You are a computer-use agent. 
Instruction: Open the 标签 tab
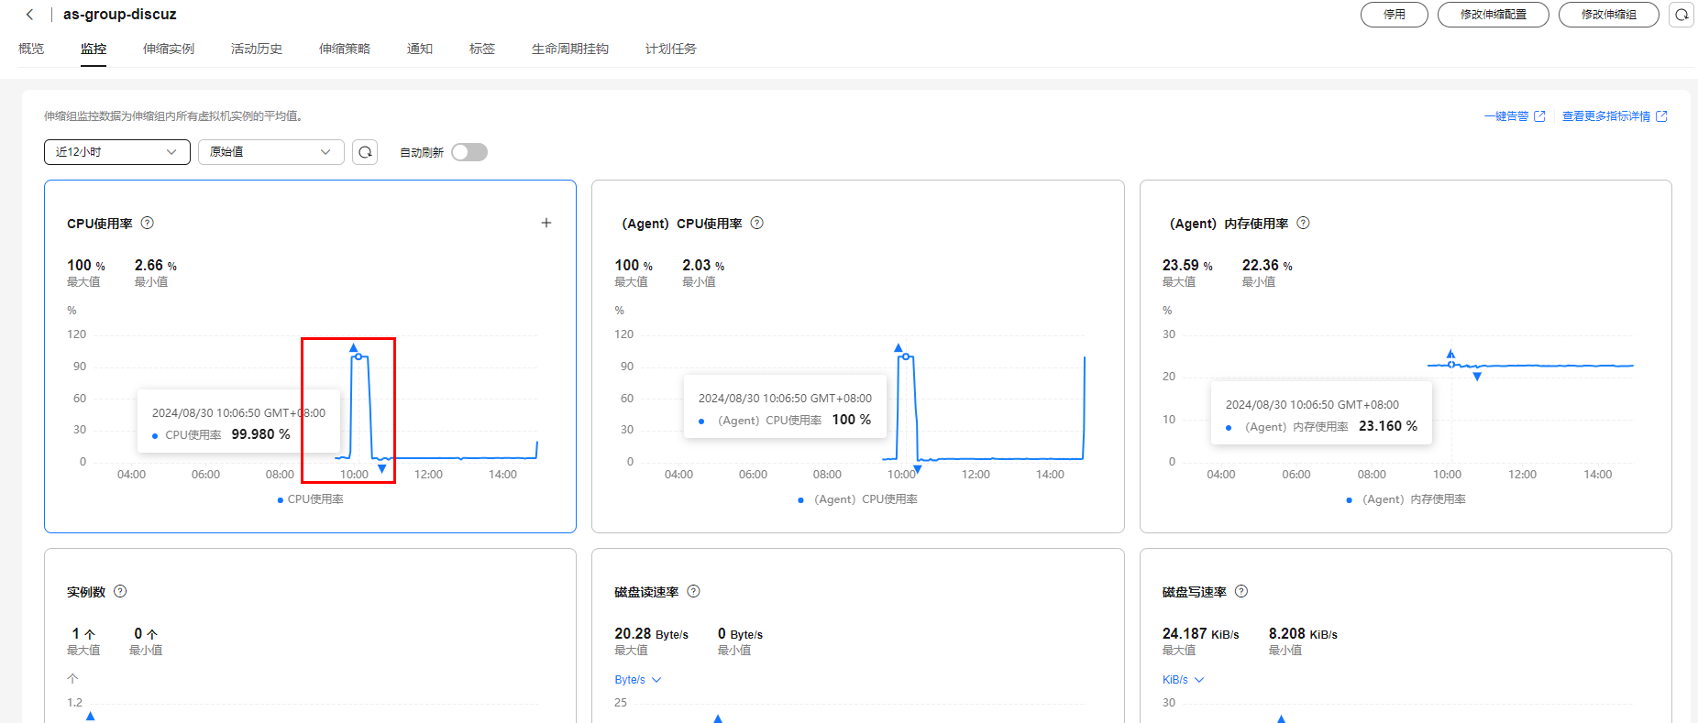point(482,49)
